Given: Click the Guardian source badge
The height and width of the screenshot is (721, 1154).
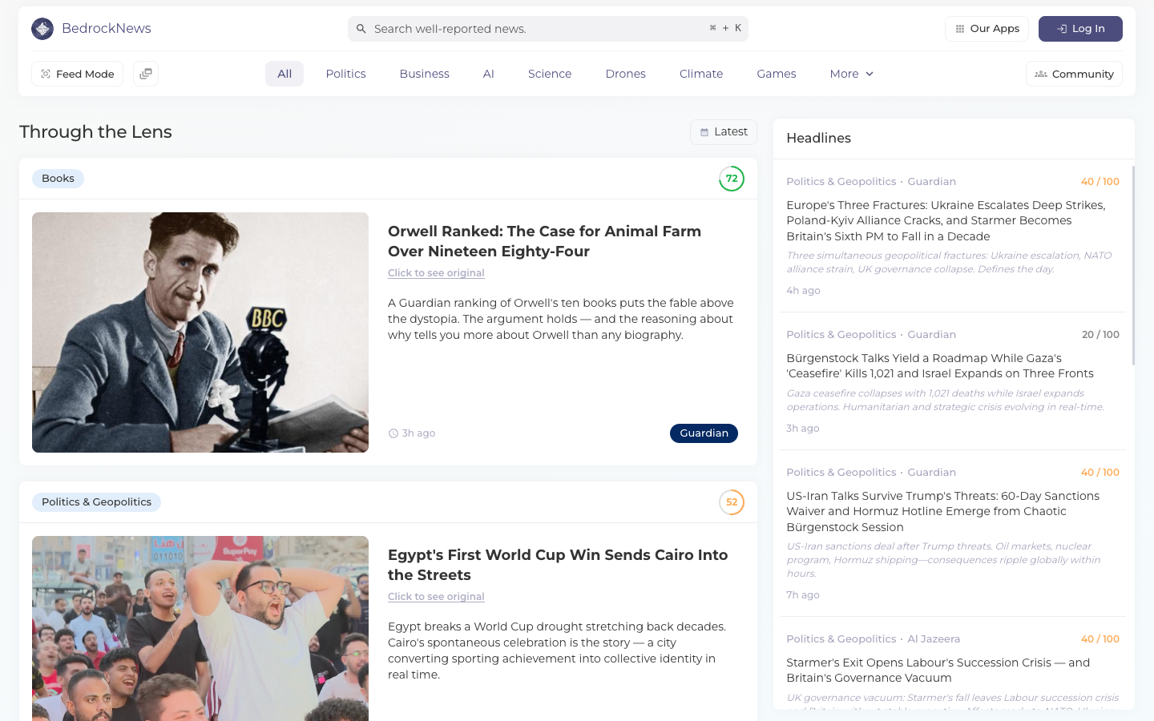Looking at the screenshot, I should 704,433.
